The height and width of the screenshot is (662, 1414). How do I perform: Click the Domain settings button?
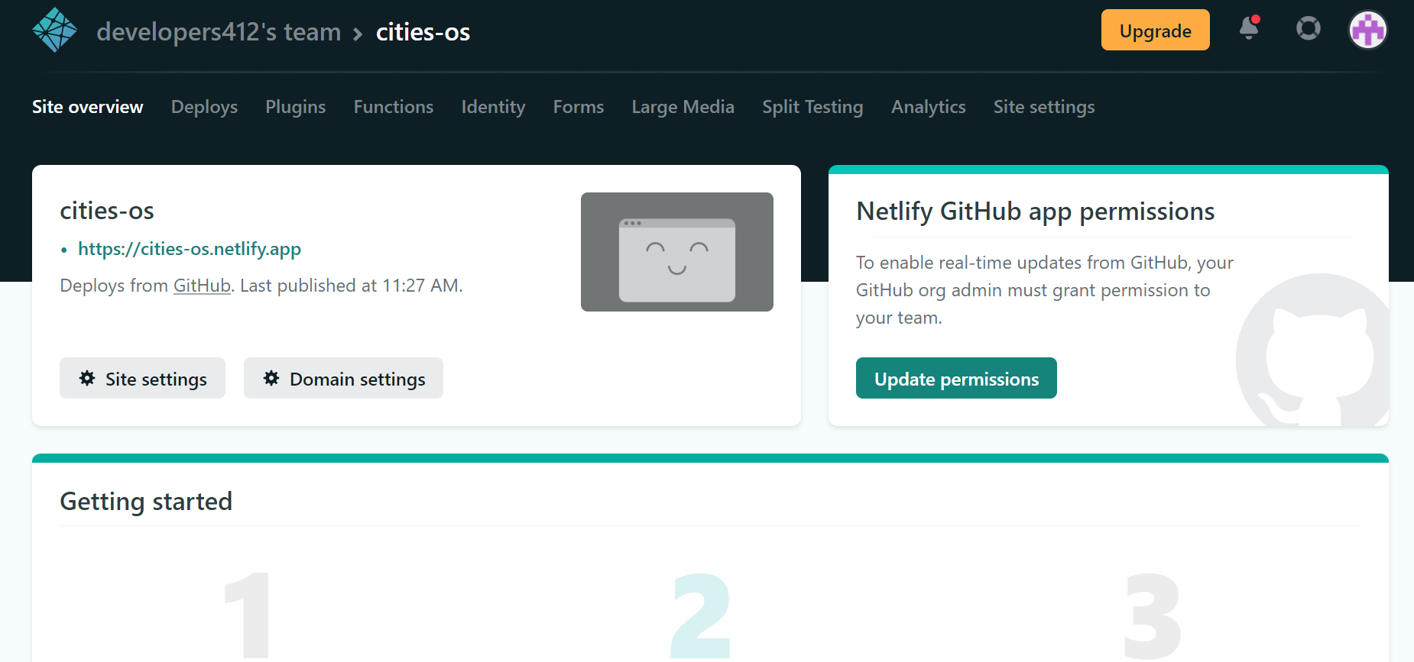(343, 378)
